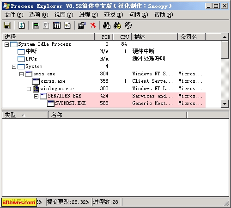
Task: Open the Properties toolbar icon
Action: coord(82,25)
